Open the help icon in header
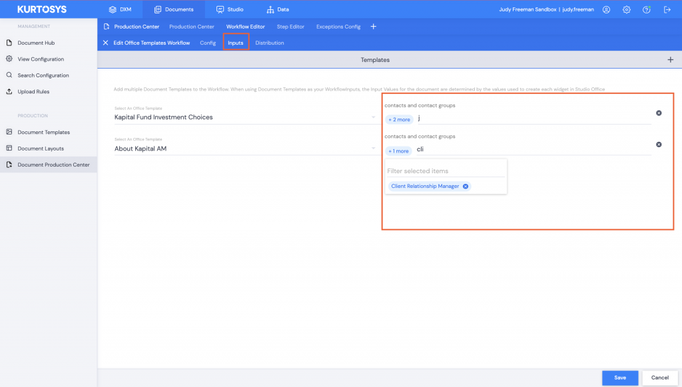The height and width of the screenshot is (387, 682). tap(647, 9)
